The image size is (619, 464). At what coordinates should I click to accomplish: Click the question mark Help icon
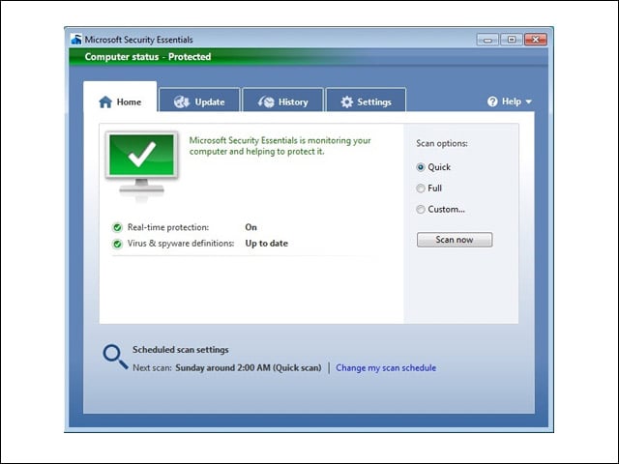(x=492, y=101)
